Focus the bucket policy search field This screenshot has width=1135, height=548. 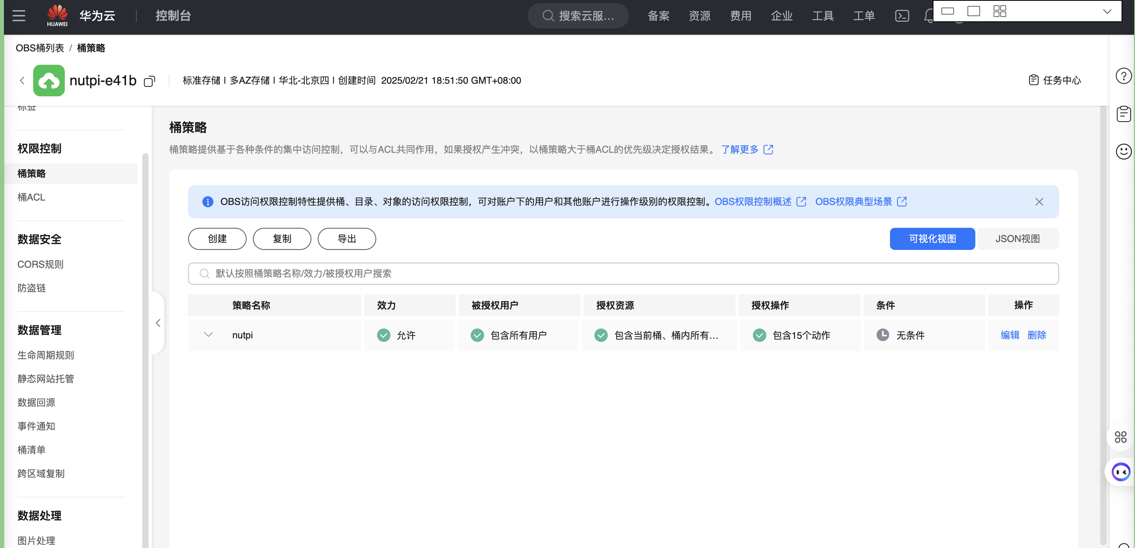pos(623,273)
